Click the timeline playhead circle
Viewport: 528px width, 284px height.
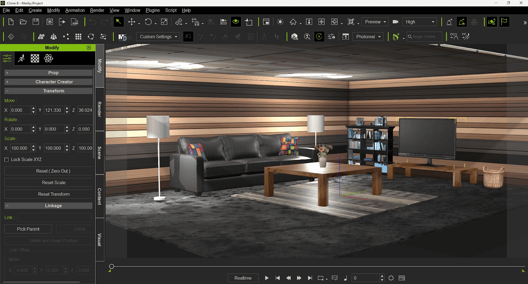(x=112, y=266)
